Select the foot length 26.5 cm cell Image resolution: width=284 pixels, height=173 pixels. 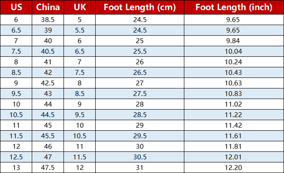(x=140, y=73)
